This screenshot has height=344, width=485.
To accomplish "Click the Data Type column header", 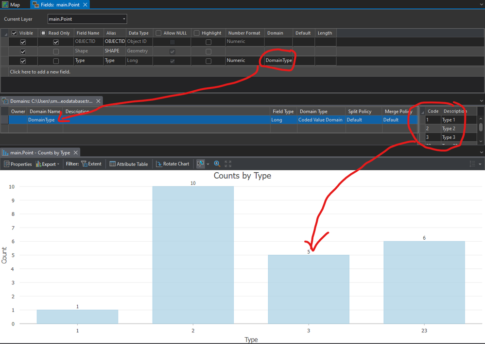I will pos(139,33).
